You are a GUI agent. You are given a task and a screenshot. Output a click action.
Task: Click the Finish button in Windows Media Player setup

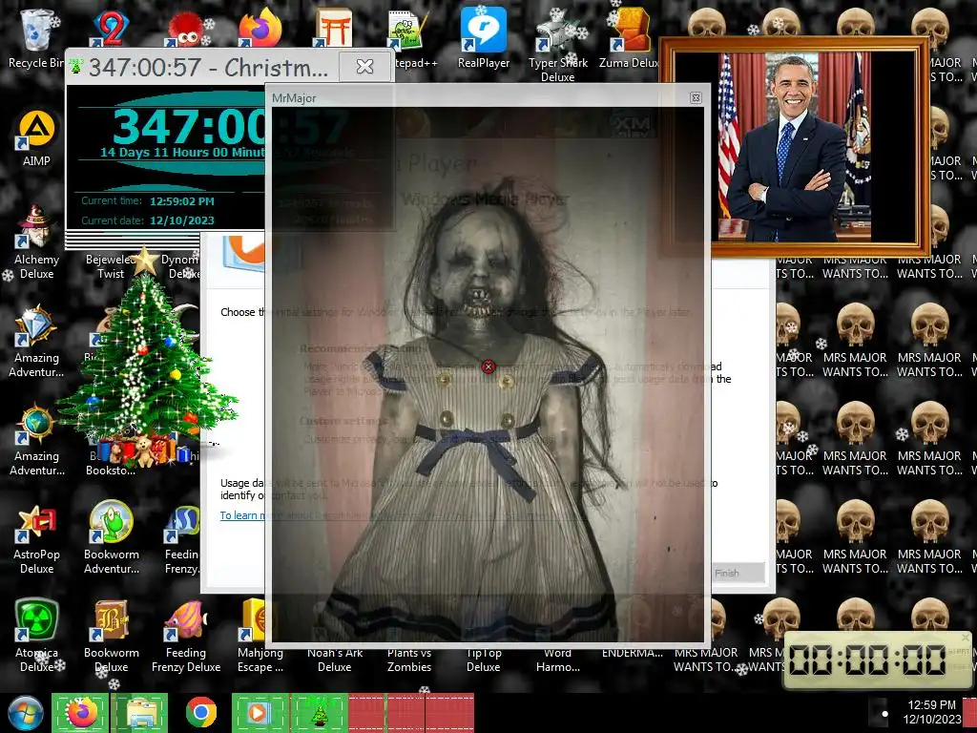738,573
